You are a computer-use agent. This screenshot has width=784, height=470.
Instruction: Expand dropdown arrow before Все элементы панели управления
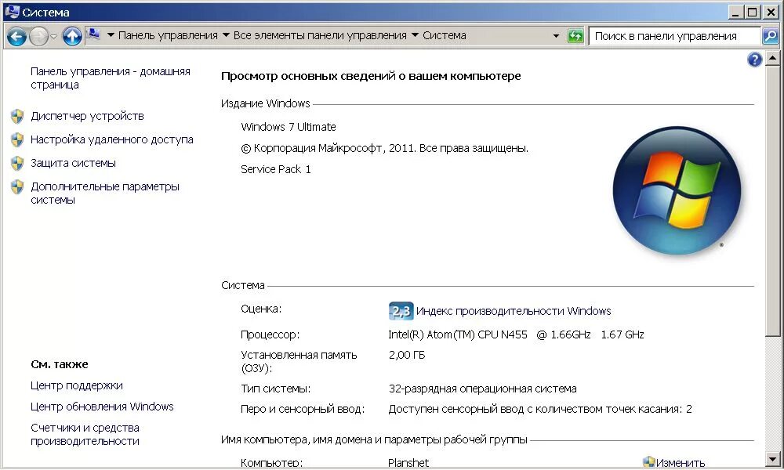[226, 35]
